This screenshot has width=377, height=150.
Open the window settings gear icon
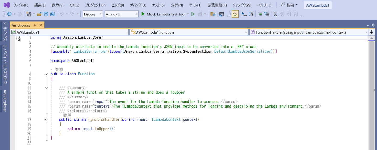pyautogui.click(x=373, y=25)
